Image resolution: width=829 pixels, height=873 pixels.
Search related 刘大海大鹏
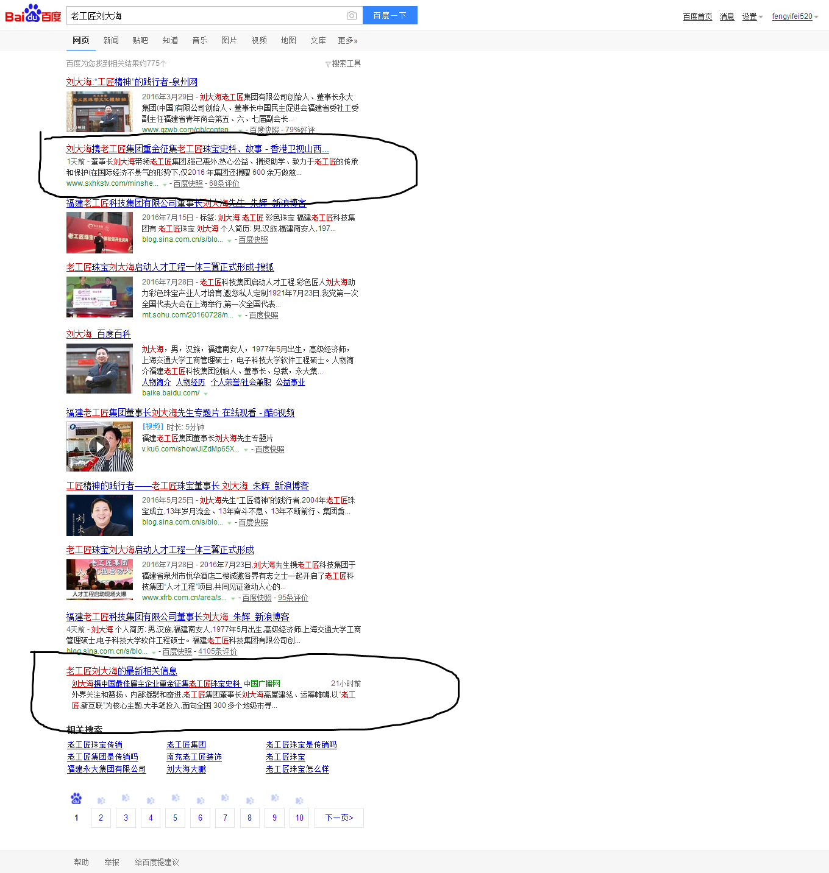[187, 769]
